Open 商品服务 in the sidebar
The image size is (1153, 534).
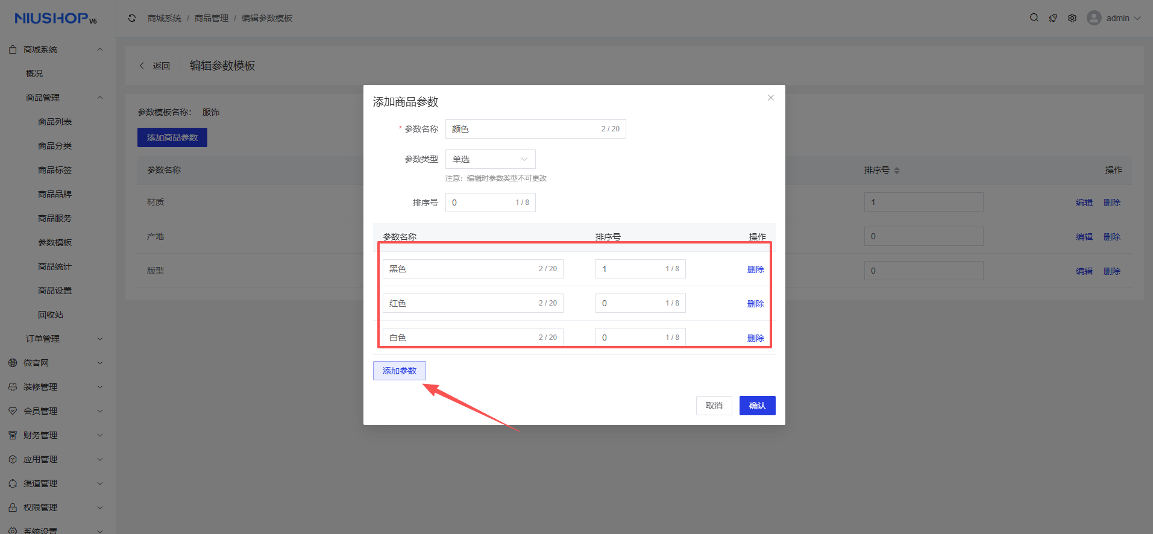(x=55, y=218)
